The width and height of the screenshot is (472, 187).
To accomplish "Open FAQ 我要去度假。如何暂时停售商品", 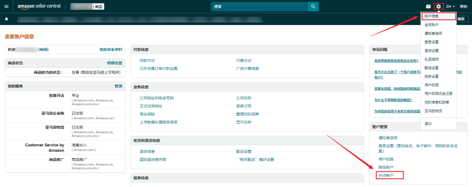I will 397,89.
